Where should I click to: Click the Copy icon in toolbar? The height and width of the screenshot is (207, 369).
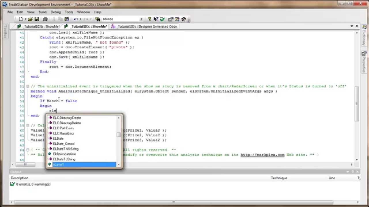60,19
